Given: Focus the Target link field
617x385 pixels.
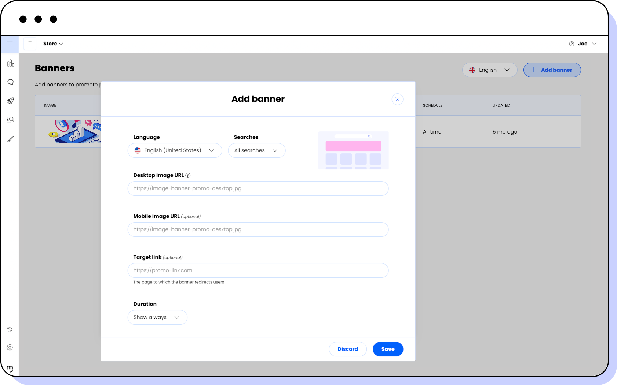Looking at the screenshot, I should click(x=258, y=270).
